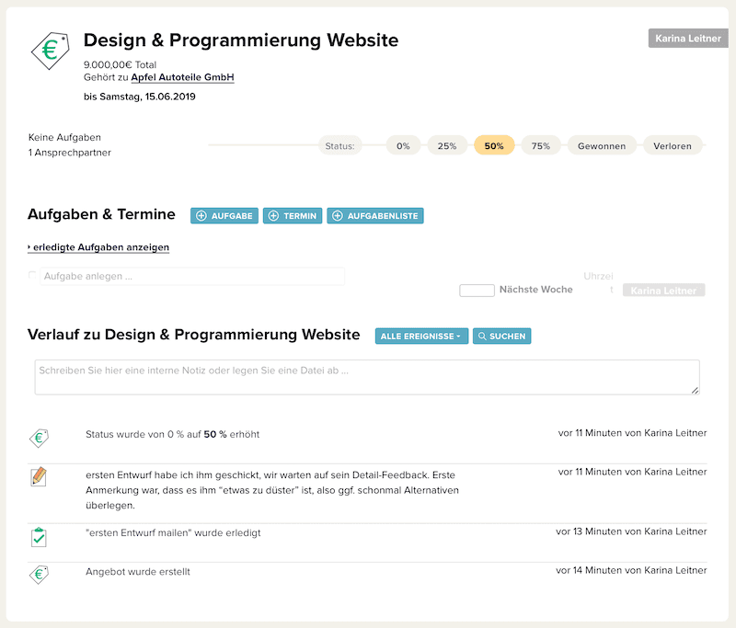Click the completed task clipboard icon
The height and width of the screenshot is (628, 736).
point(39,537)
